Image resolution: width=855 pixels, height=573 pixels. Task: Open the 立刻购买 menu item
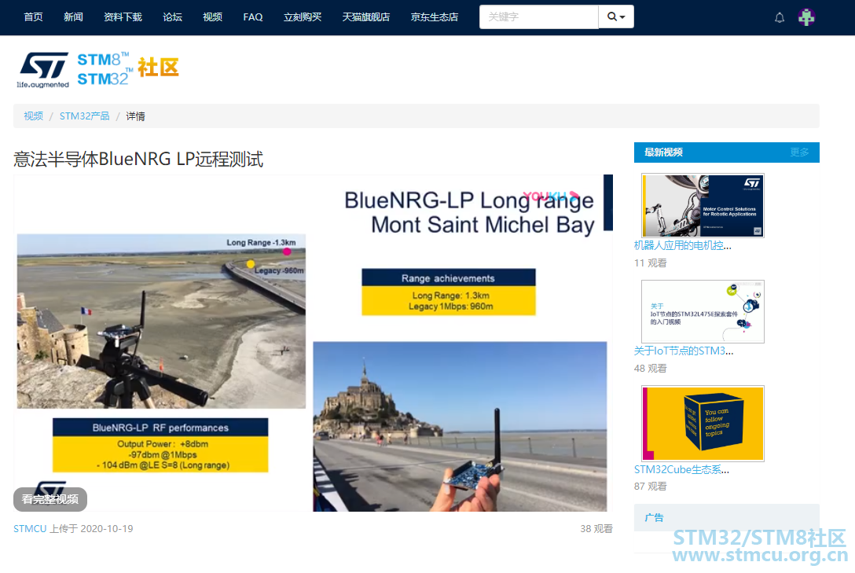pyautogui.click(x=303, y=17)
